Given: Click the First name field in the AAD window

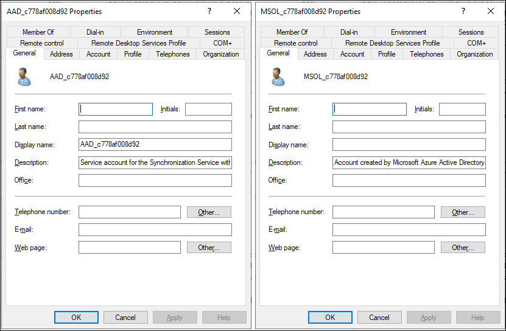Looking at the screenshot, I should click(x=116, y=109).
